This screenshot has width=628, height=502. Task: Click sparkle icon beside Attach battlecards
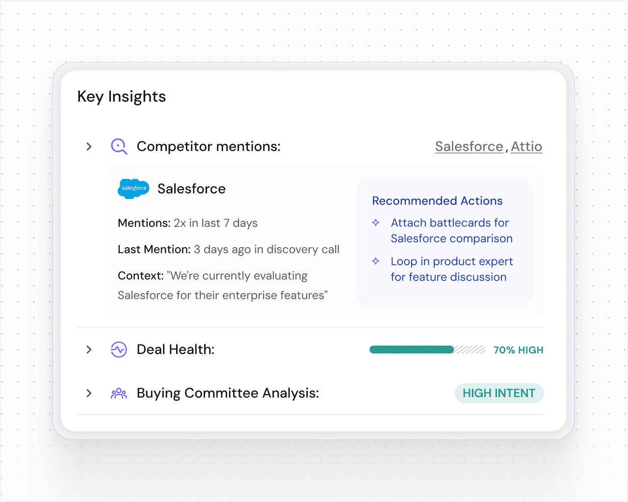click(x=376, y=223)
